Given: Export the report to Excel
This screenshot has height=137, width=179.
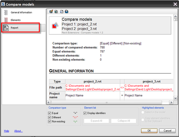Looking at the screenshot, I should pyautogui.click(x=56, y=12).
